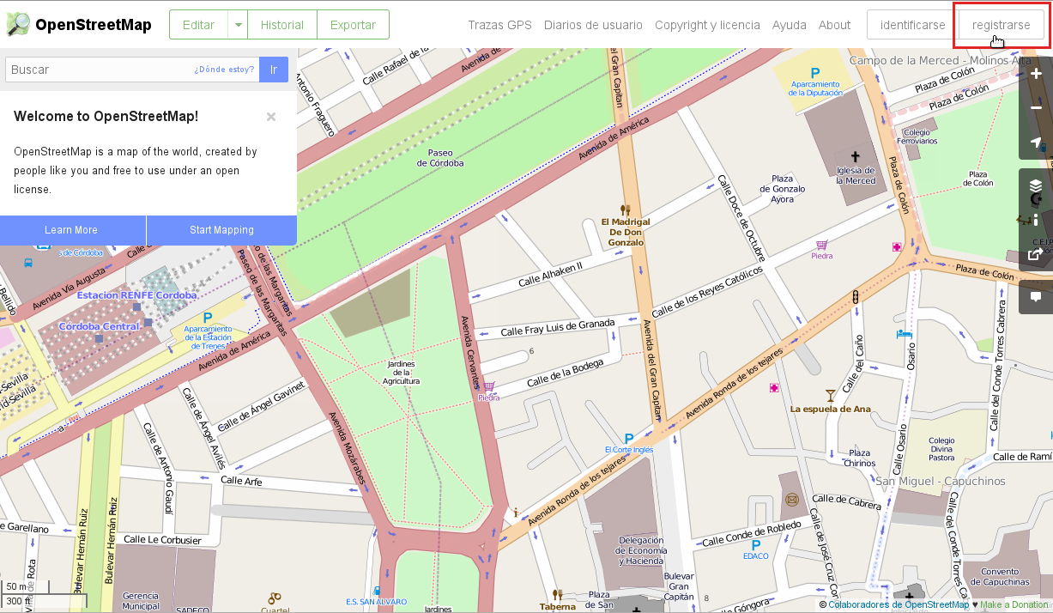Click the Ir search button
The image size is (1053, 613).
[274, 70]
